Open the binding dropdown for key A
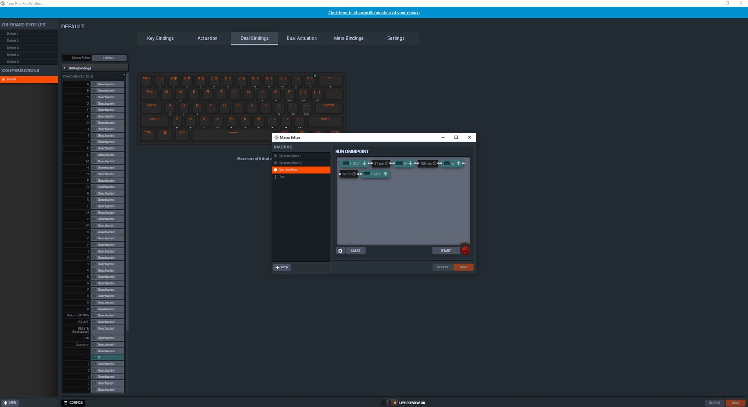 point(108,84)
